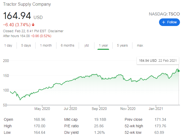Click the NASDAQ: TSCO ticker text
This screenshot has width=184, height=140.
tap(164, 14)
